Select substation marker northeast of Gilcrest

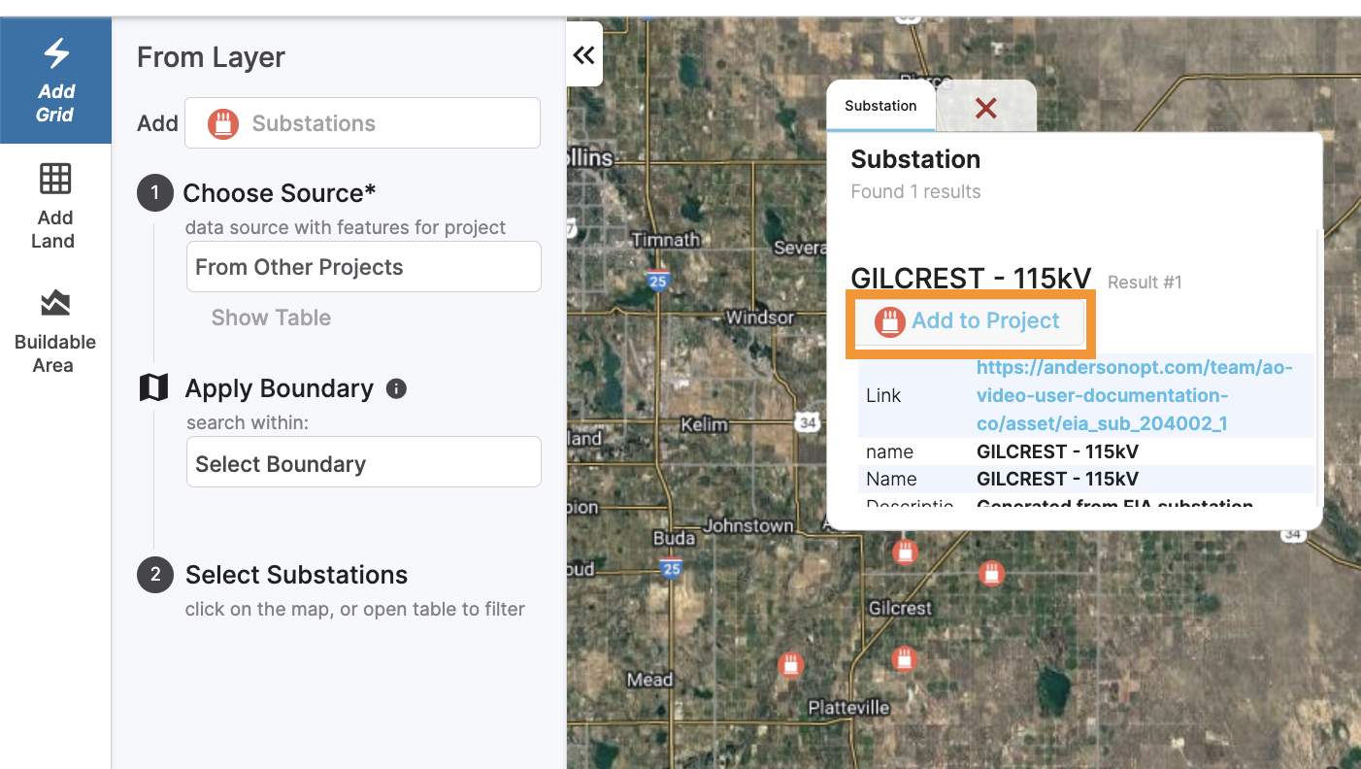click(x=991, y=573)
